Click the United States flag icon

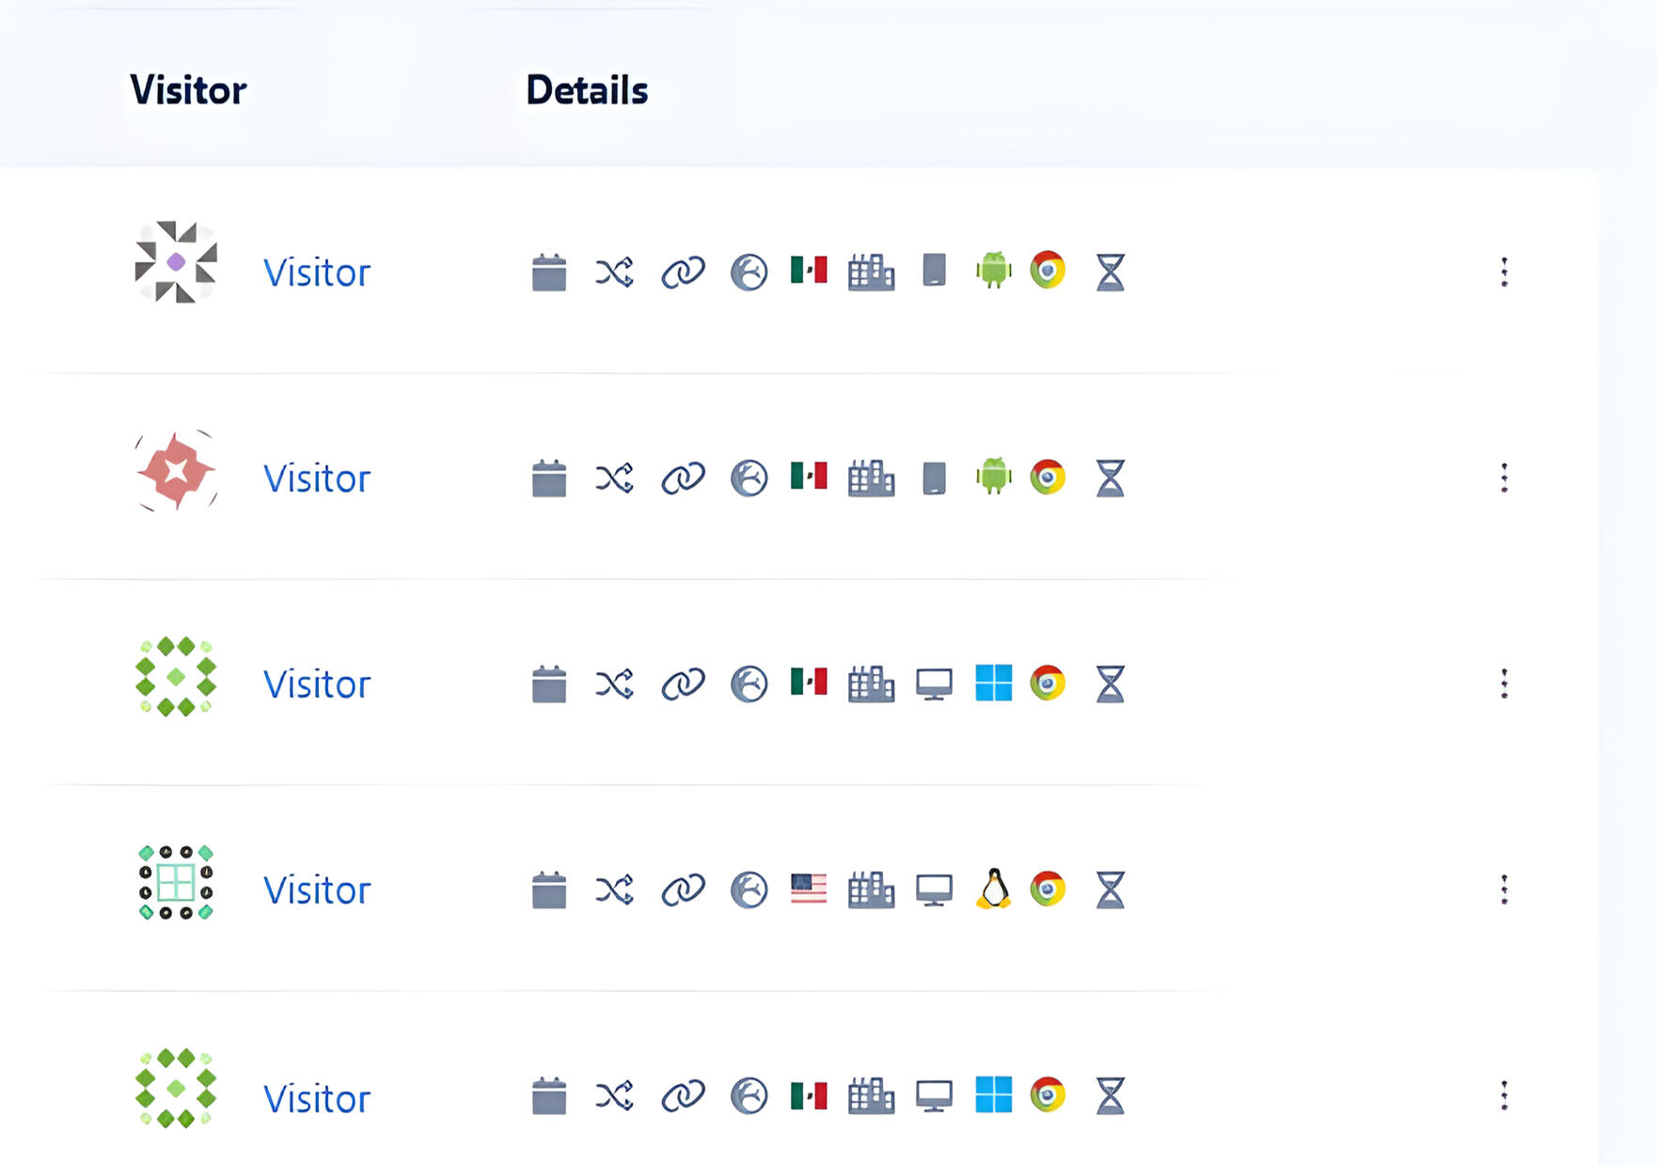point(809,889)
